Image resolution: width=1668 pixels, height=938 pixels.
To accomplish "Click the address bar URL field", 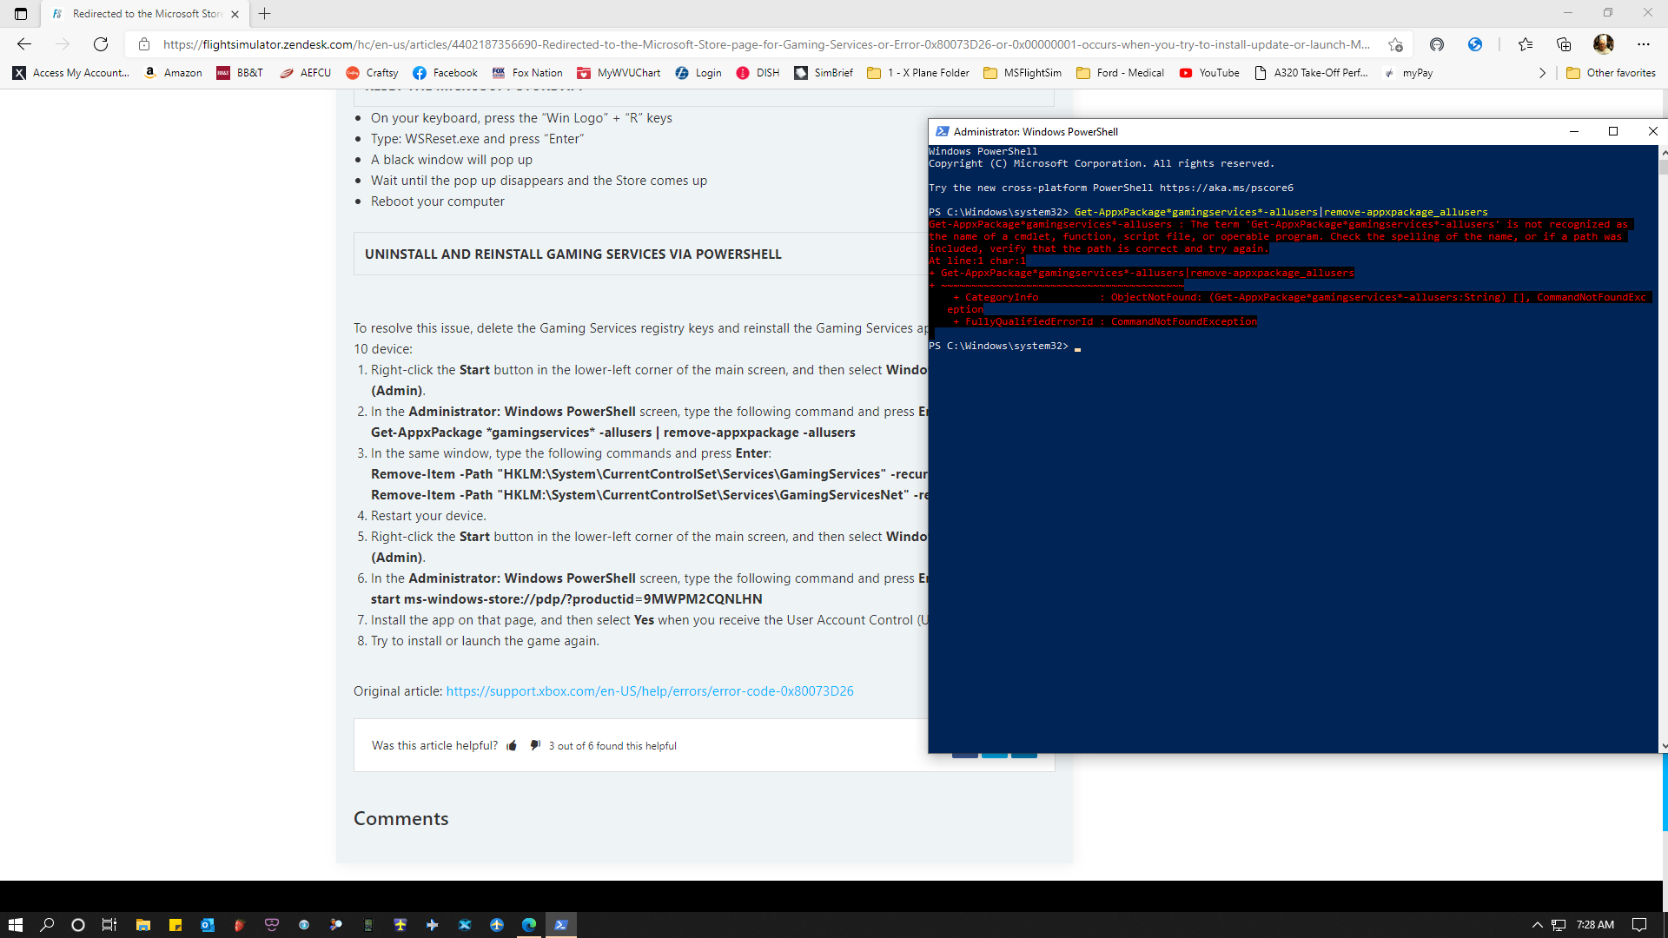I will [764, 44].
